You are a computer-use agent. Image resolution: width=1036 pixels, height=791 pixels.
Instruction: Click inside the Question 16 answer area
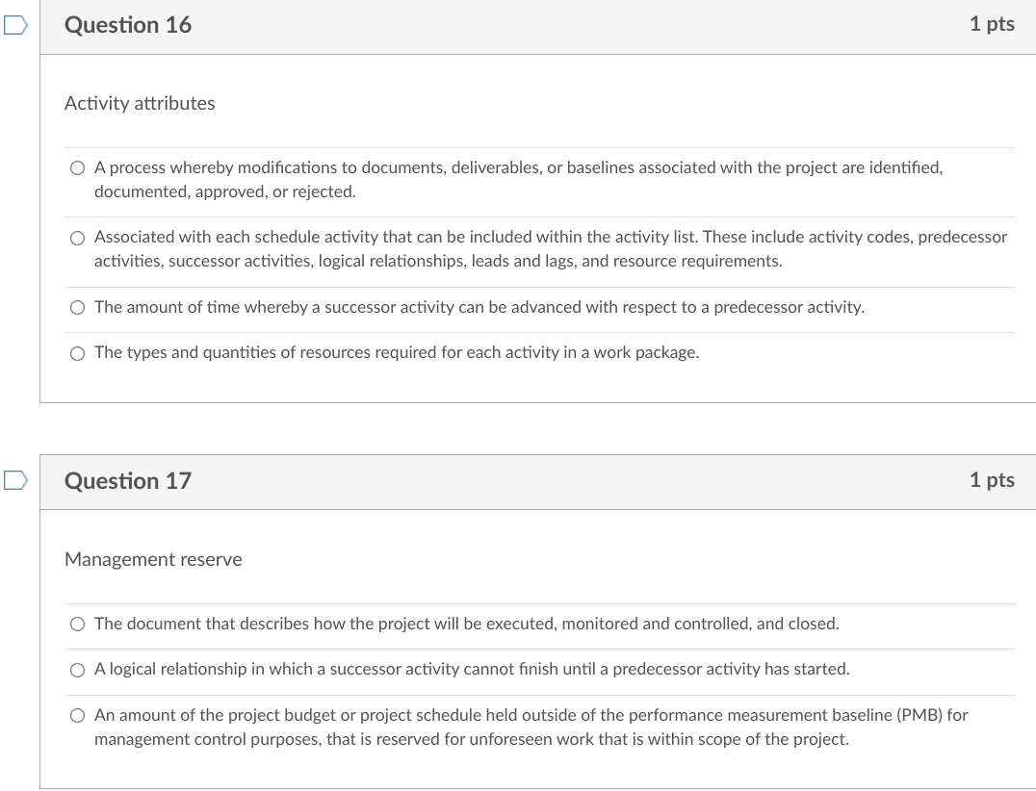537,260
